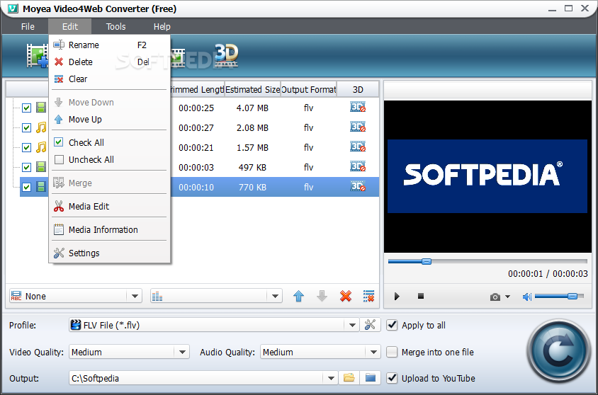This screenshot has width=598, height=395.
Task: Click the Estimated Size column header
Action: [x=252, y=89]
